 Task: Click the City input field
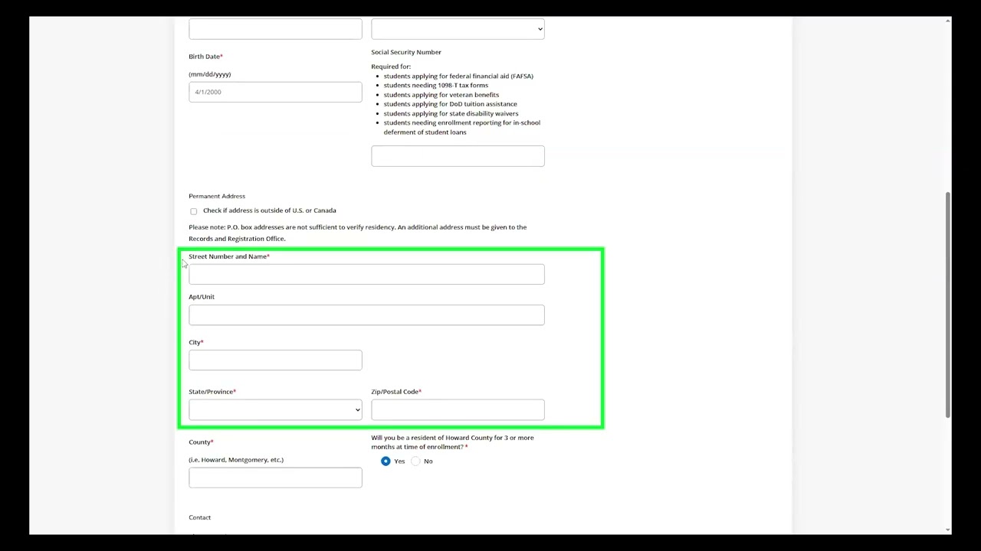point(275,360)
